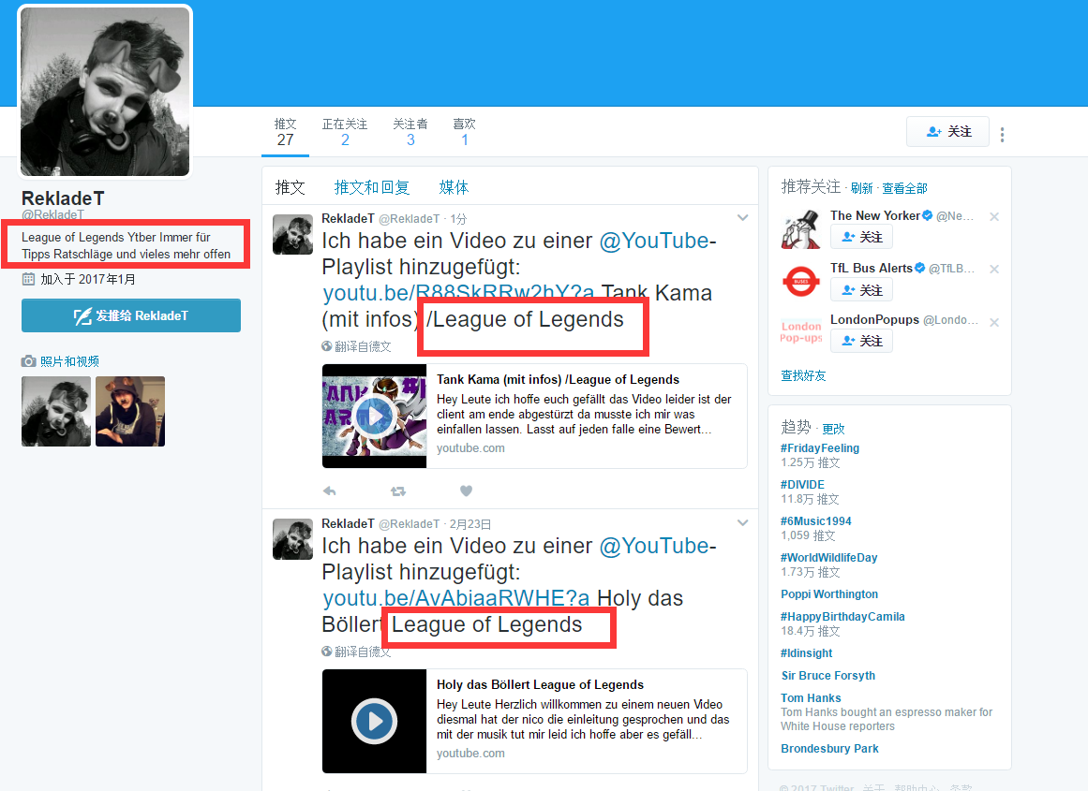Open Holy das Böllert video card title
1088x791 pixels.
pos(540,684)
